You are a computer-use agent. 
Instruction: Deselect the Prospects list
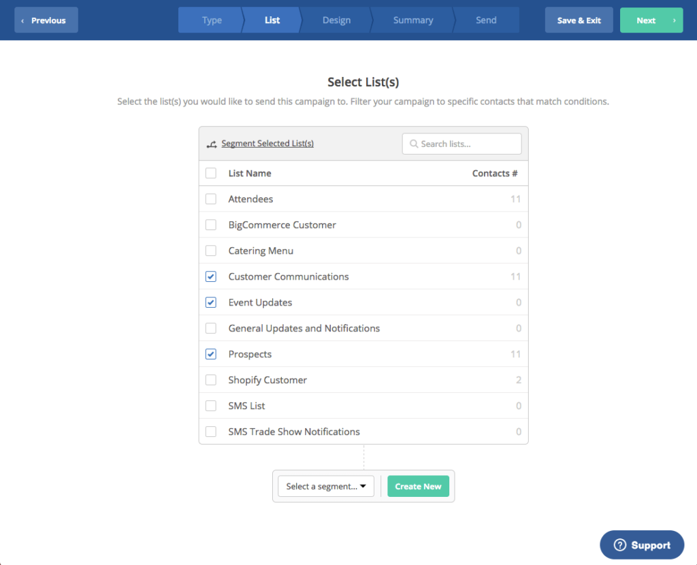(211, 354)
